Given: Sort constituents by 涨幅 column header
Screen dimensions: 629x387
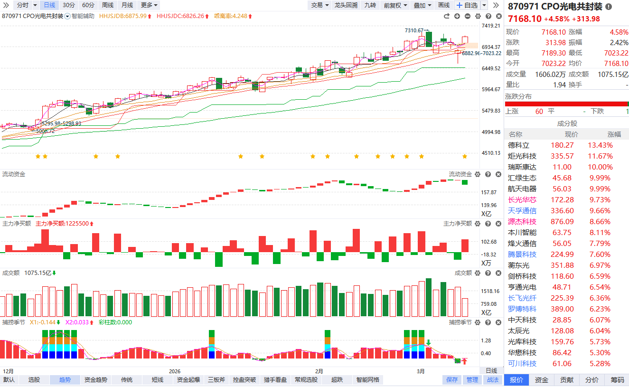Looking at the screenshot, I should tap(614, 134).
